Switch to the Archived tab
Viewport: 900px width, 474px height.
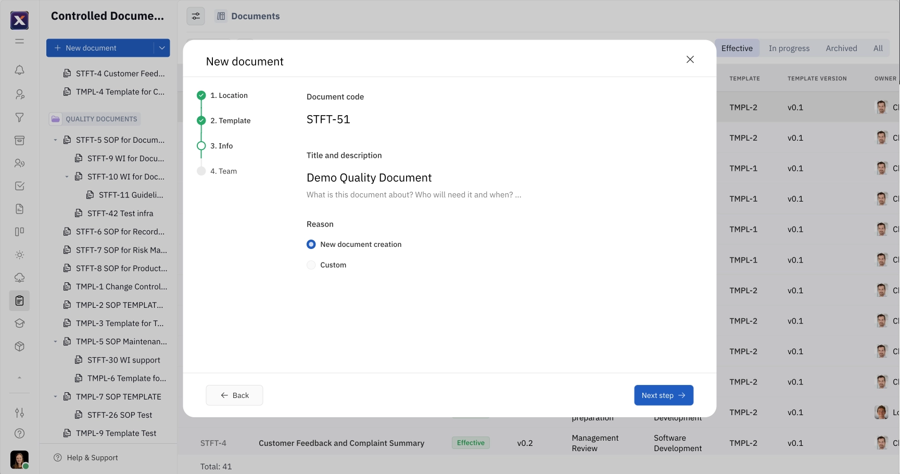click(841, 48)
